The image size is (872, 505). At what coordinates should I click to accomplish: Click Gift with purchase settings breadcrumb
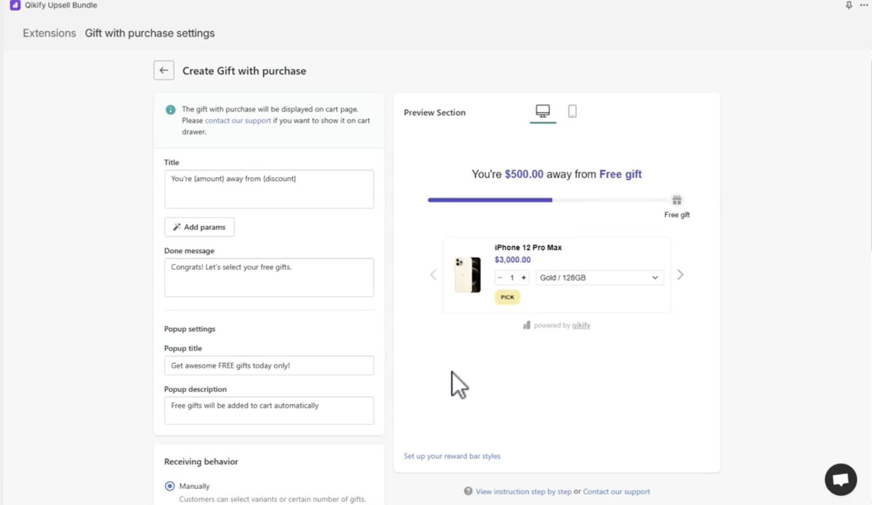[150, 33]
